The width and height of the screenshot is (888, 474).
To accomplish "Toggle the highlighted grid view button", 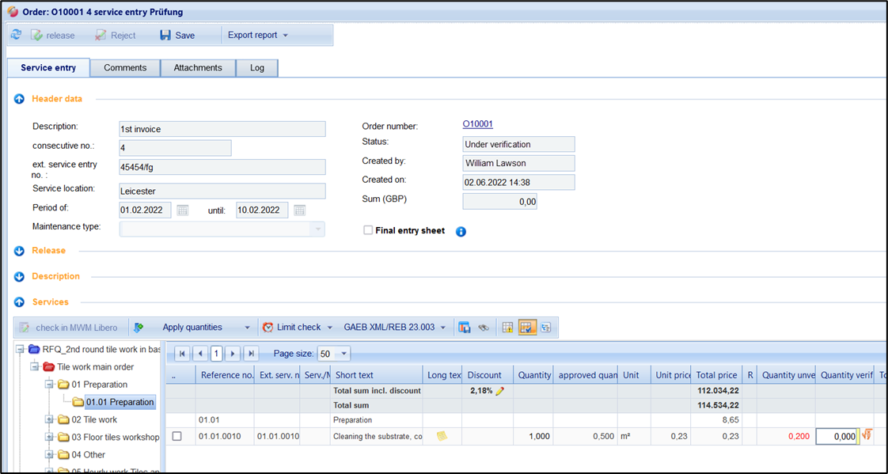I will pyautogui.click(x=527, y=327).
